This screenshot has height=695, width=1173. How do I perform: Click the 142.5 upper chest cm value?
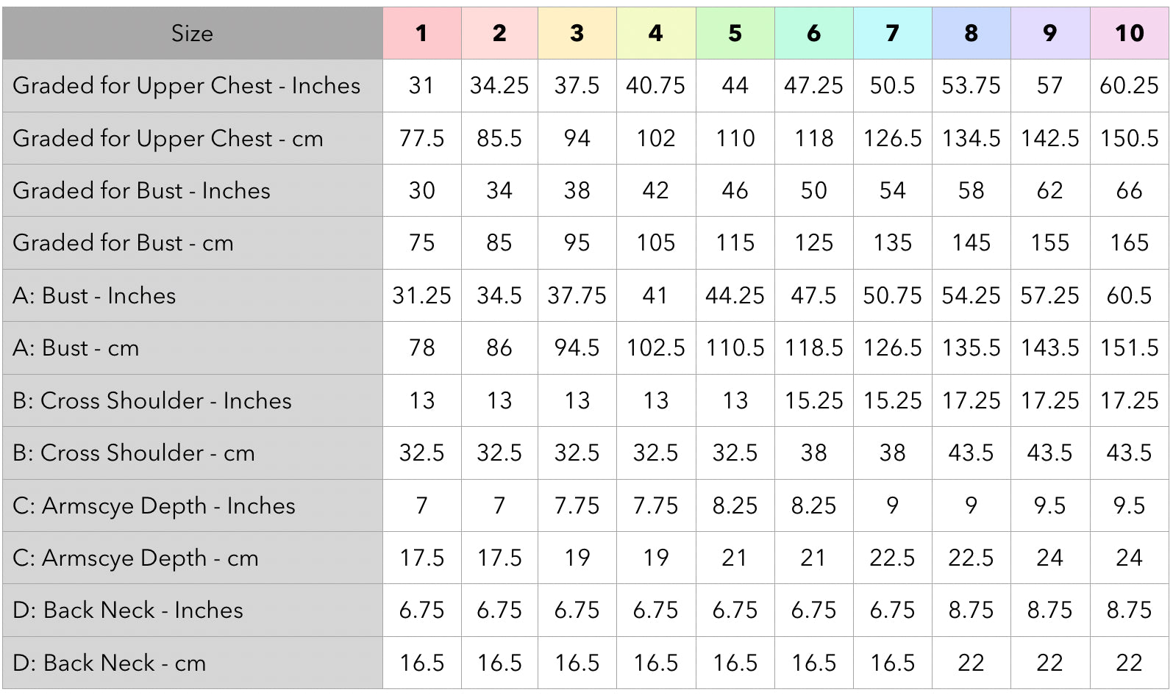[1049, 139]
